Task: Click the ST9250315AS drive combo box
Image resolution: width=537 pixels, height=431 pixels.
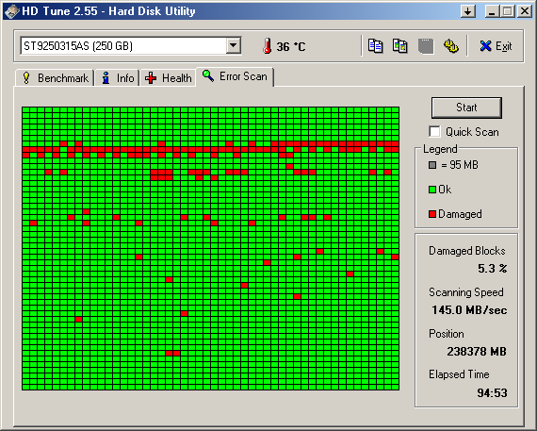Action: (131, 45)
